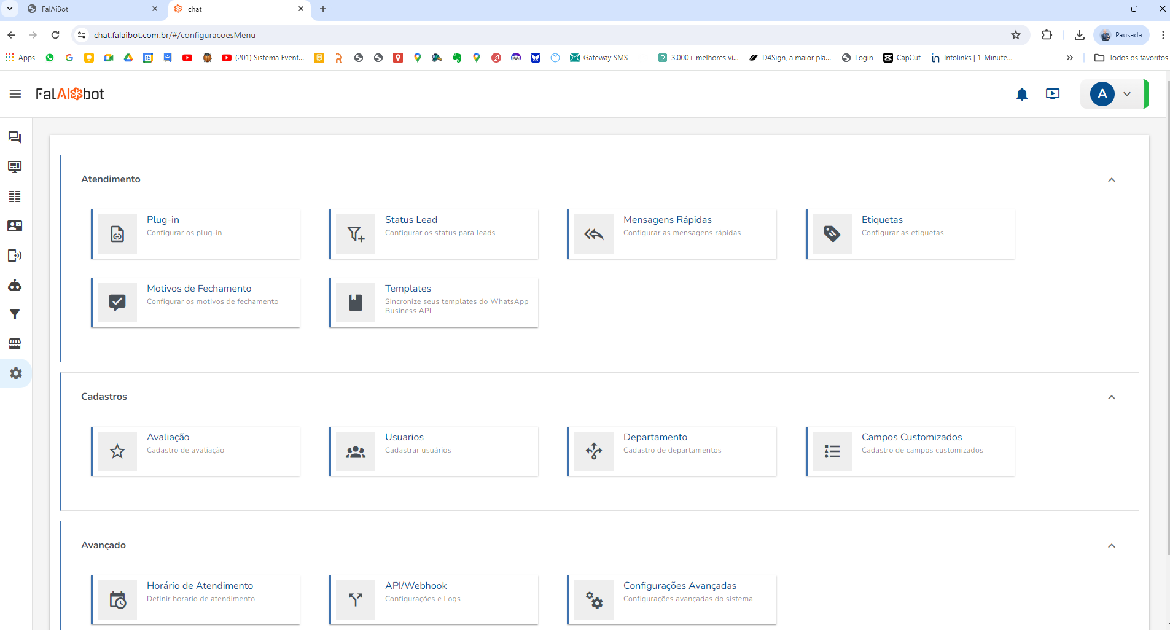Collapse the Avançado section
Screen dimensions: 1170x630
coord(1112,546)
